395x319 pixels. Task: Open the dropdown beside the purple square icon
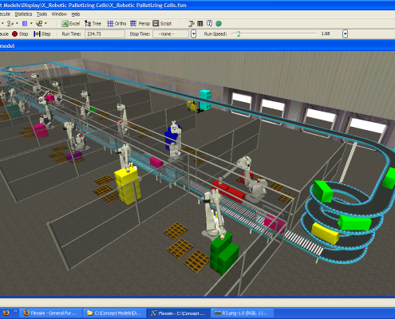click(x=31, y=23)
